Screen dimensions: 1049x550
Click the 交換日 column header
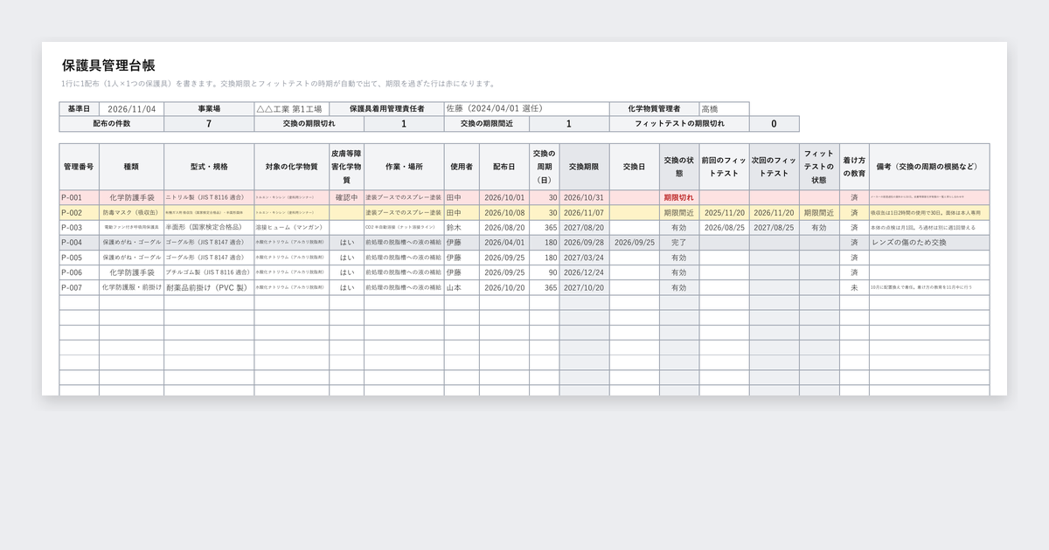pos(635,166)
